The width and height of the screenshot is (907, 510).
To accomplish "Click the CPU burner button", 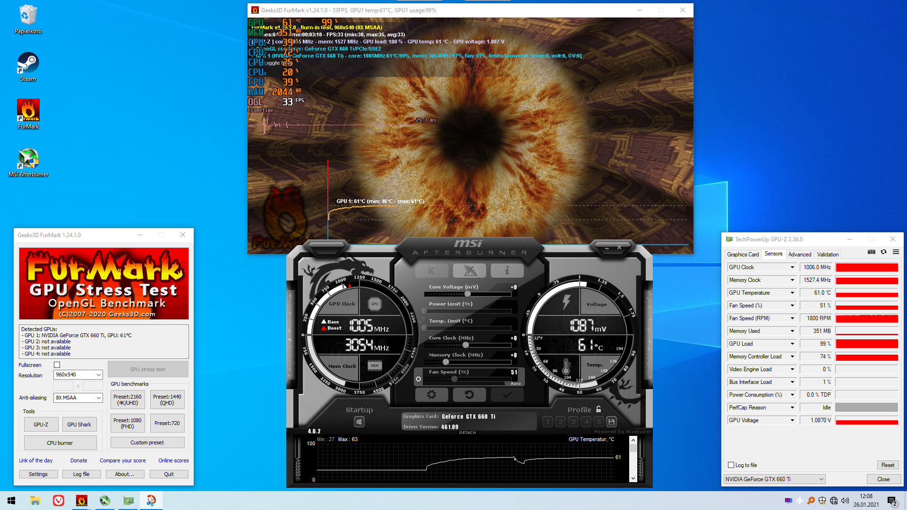I will coord(60,443).
